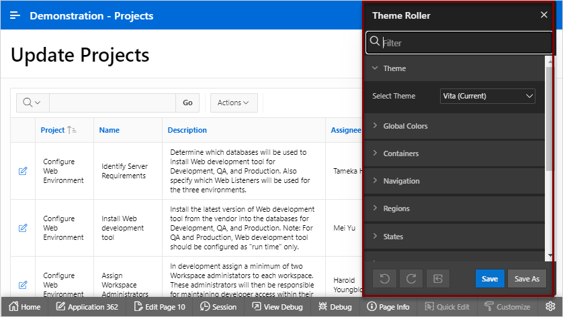Open Application 362 in developer toolbar
This screenshot has width=563, height=317.
click(87, 307)
